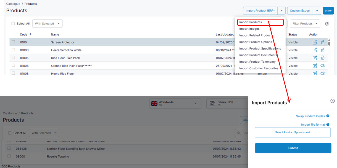The height and width of the screenshot is (168, 337).
Task: Click the lock icon for Rice Flour Plain Pack
Action: 323,58
